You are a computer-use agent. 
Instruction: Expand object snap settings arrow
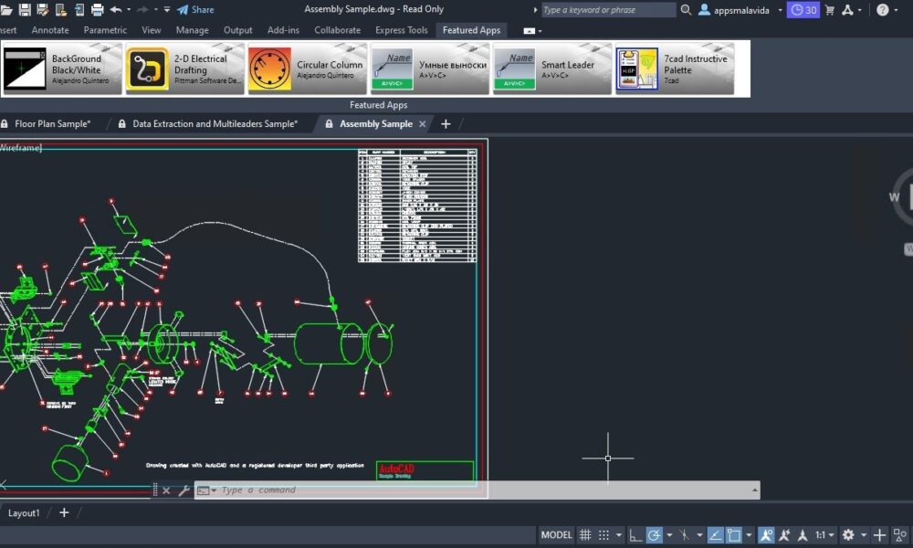click(749, 534)
